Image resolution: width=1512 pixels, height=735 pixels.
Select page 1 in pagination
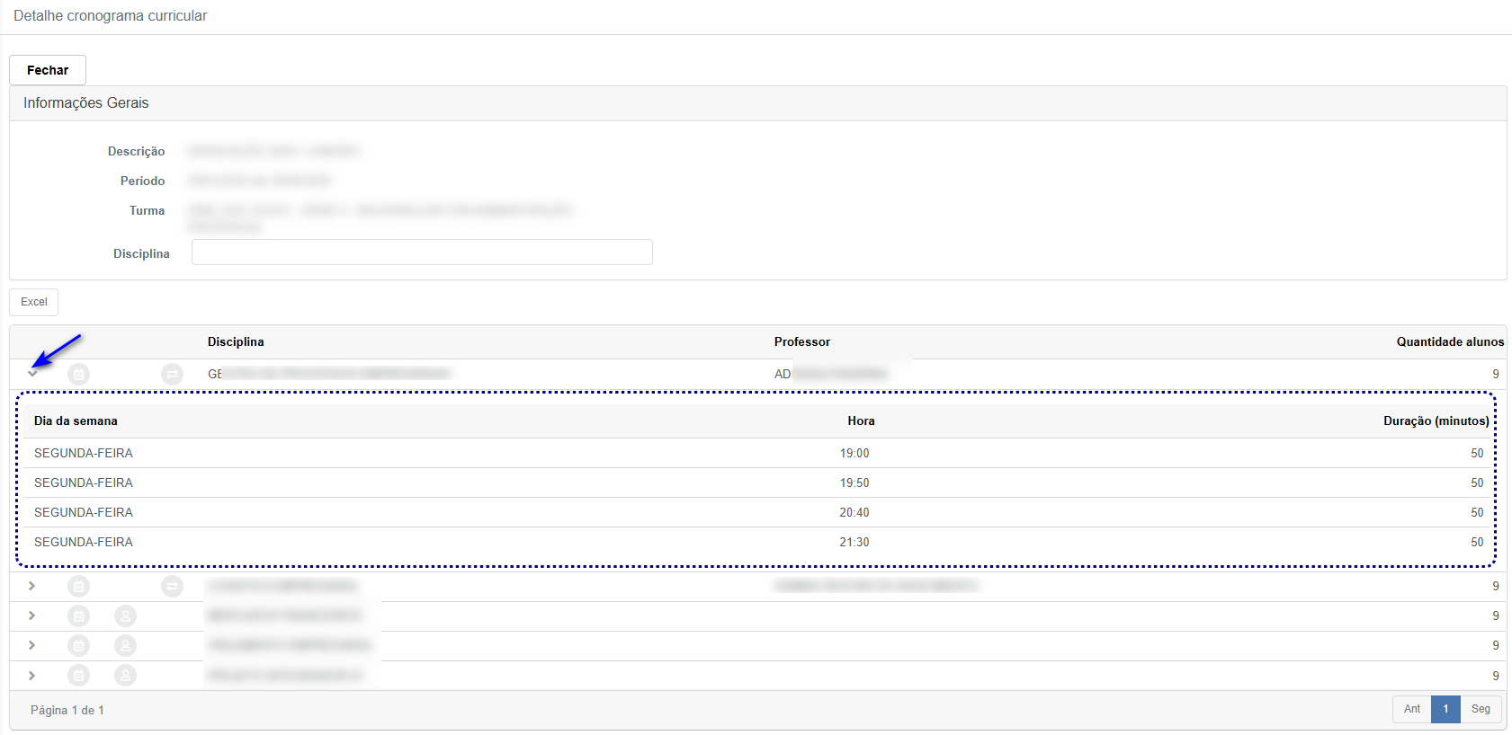point(1445,709)
